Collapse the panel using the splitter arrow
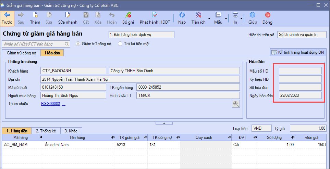Viewport: 330px width, 169px height. point(163,123)
